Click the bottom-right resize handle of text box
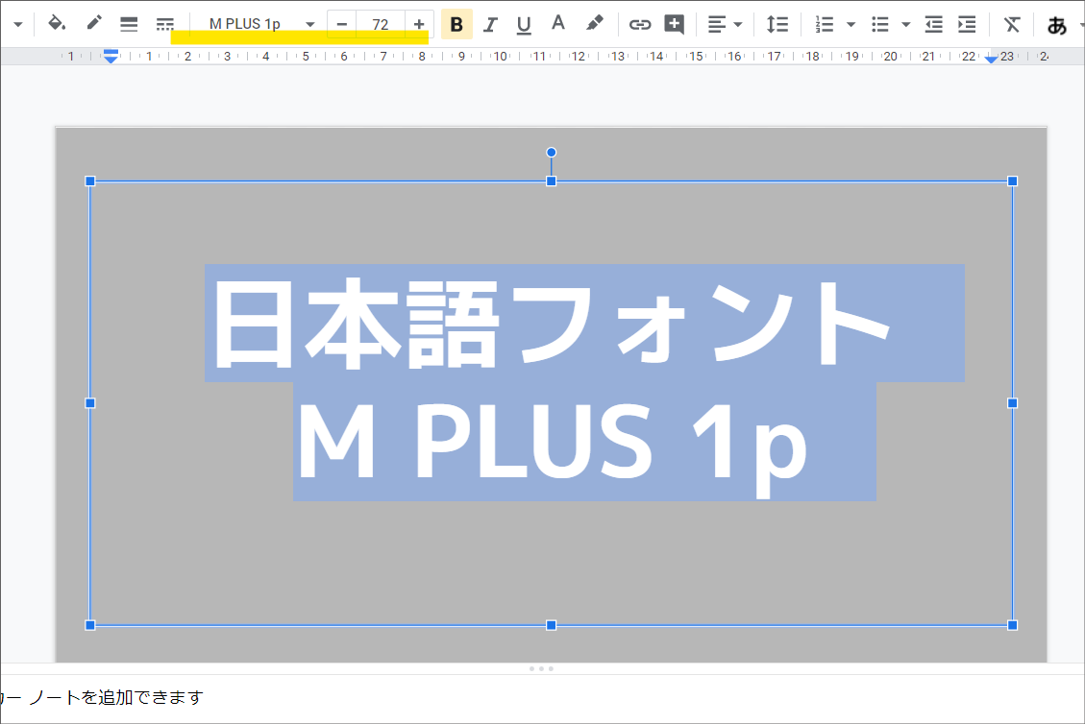This screenshot has height=724, width=1085. (x=1012, y=625)
